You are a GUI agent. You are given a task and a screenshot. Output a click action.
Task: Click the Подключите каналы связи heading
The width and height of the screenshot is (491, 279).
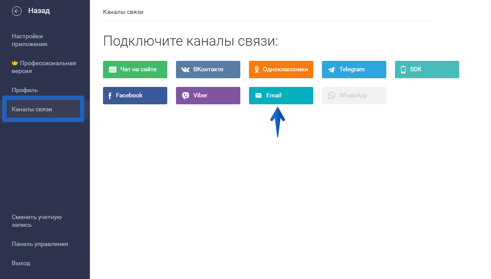point(190,41)
